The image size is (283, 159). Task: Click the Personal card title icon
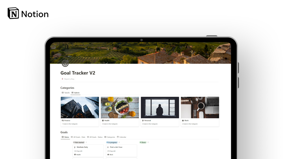pos(143,120)
